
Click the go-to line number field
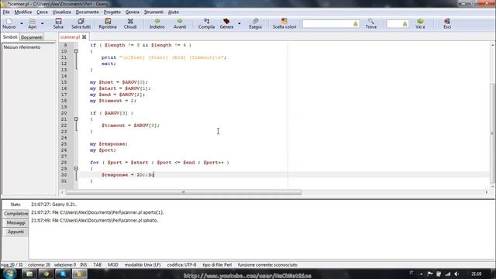coord(394,24)
